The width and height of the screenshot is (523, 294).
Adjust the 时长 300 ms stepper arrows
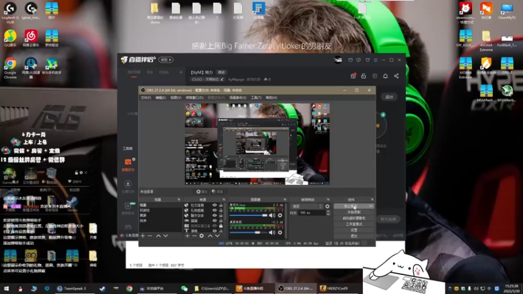pyautogui.click(x=328, y=212)
